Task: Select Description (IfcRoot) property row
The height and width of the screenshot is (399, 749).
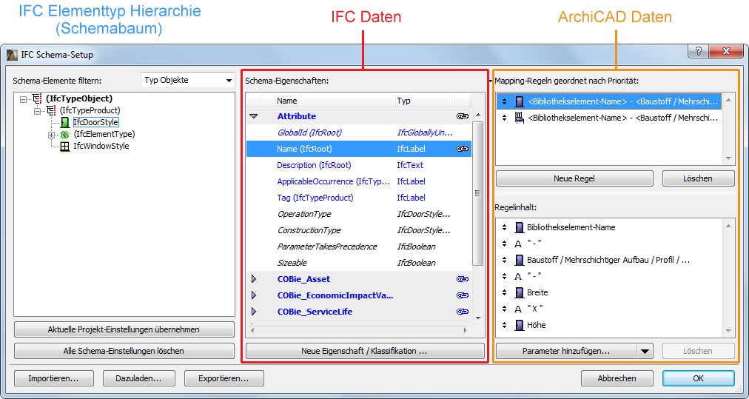Action: pyautogui.click(x=359, y=165)
